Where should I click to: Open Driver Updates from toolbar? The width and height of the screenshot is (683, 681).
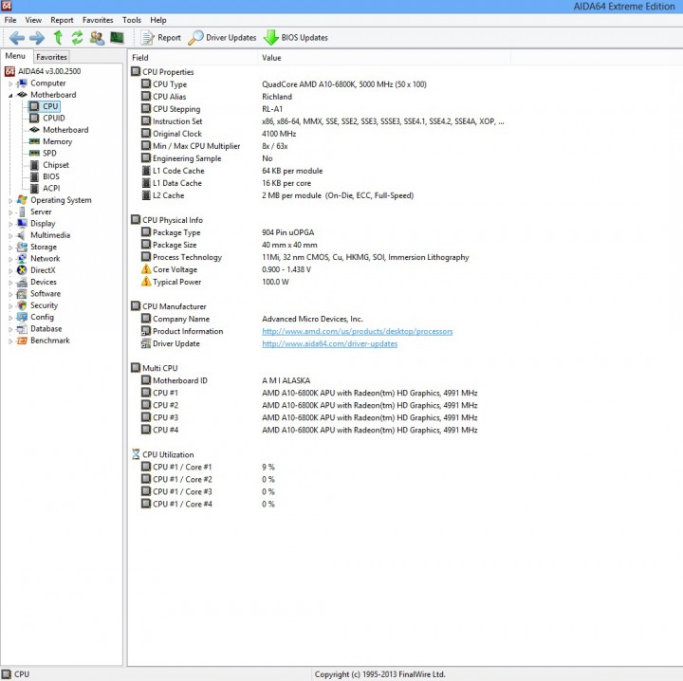pyautogui.click(x=222, y=38)
